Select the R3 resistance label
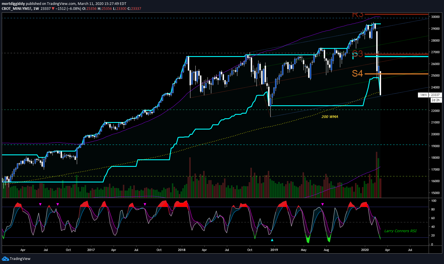The image size is (444, 264). tap(358, 14)
